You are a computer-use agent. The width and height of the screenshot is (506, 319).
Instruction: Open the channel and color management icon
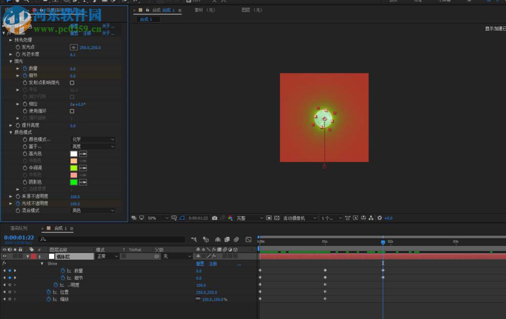point(230,218)
